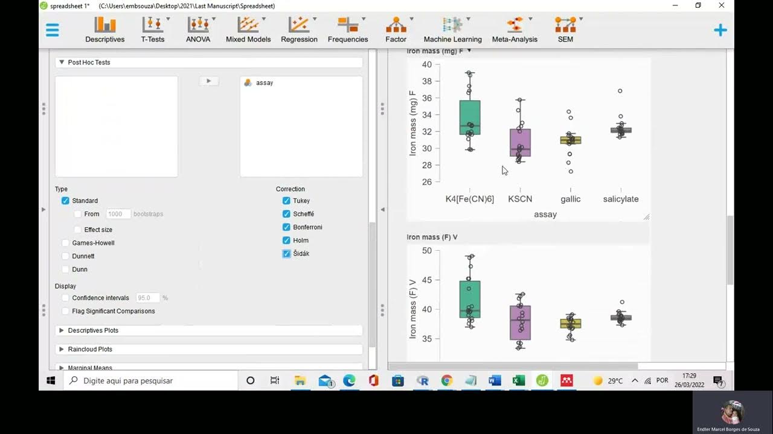Screen dimensions: 773x434
Task: Open the weather widget showing 29°C
Action: tap(608, 380)
